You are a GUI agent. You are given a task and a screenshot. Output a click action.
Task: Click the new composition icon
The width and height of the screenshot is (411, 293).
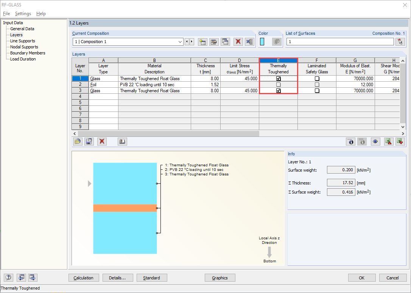click(202, 42)
